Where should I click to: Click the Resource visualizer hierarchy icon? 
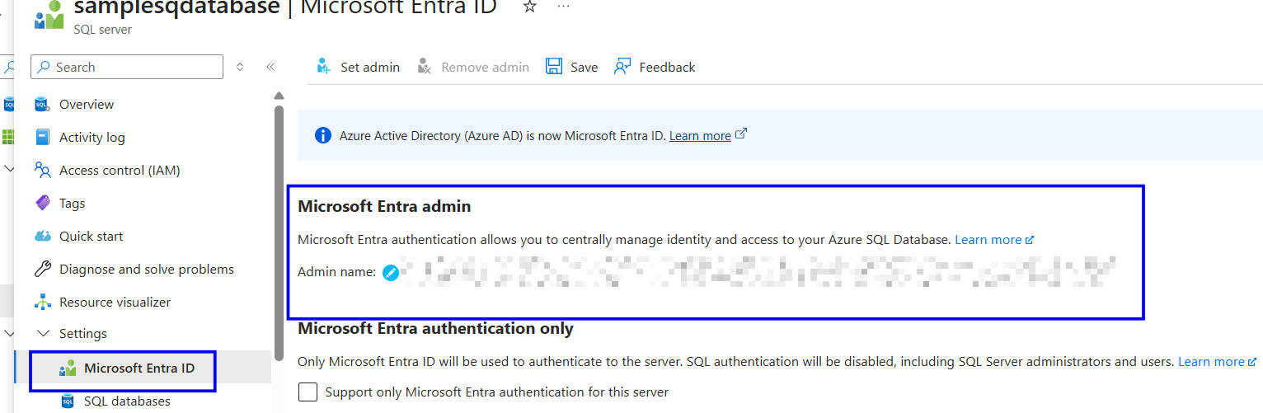(42, 302)
